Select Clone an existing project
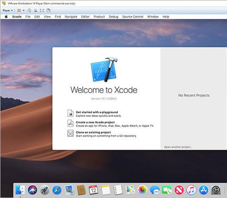227x198 pixels. (x=93, y=132)
